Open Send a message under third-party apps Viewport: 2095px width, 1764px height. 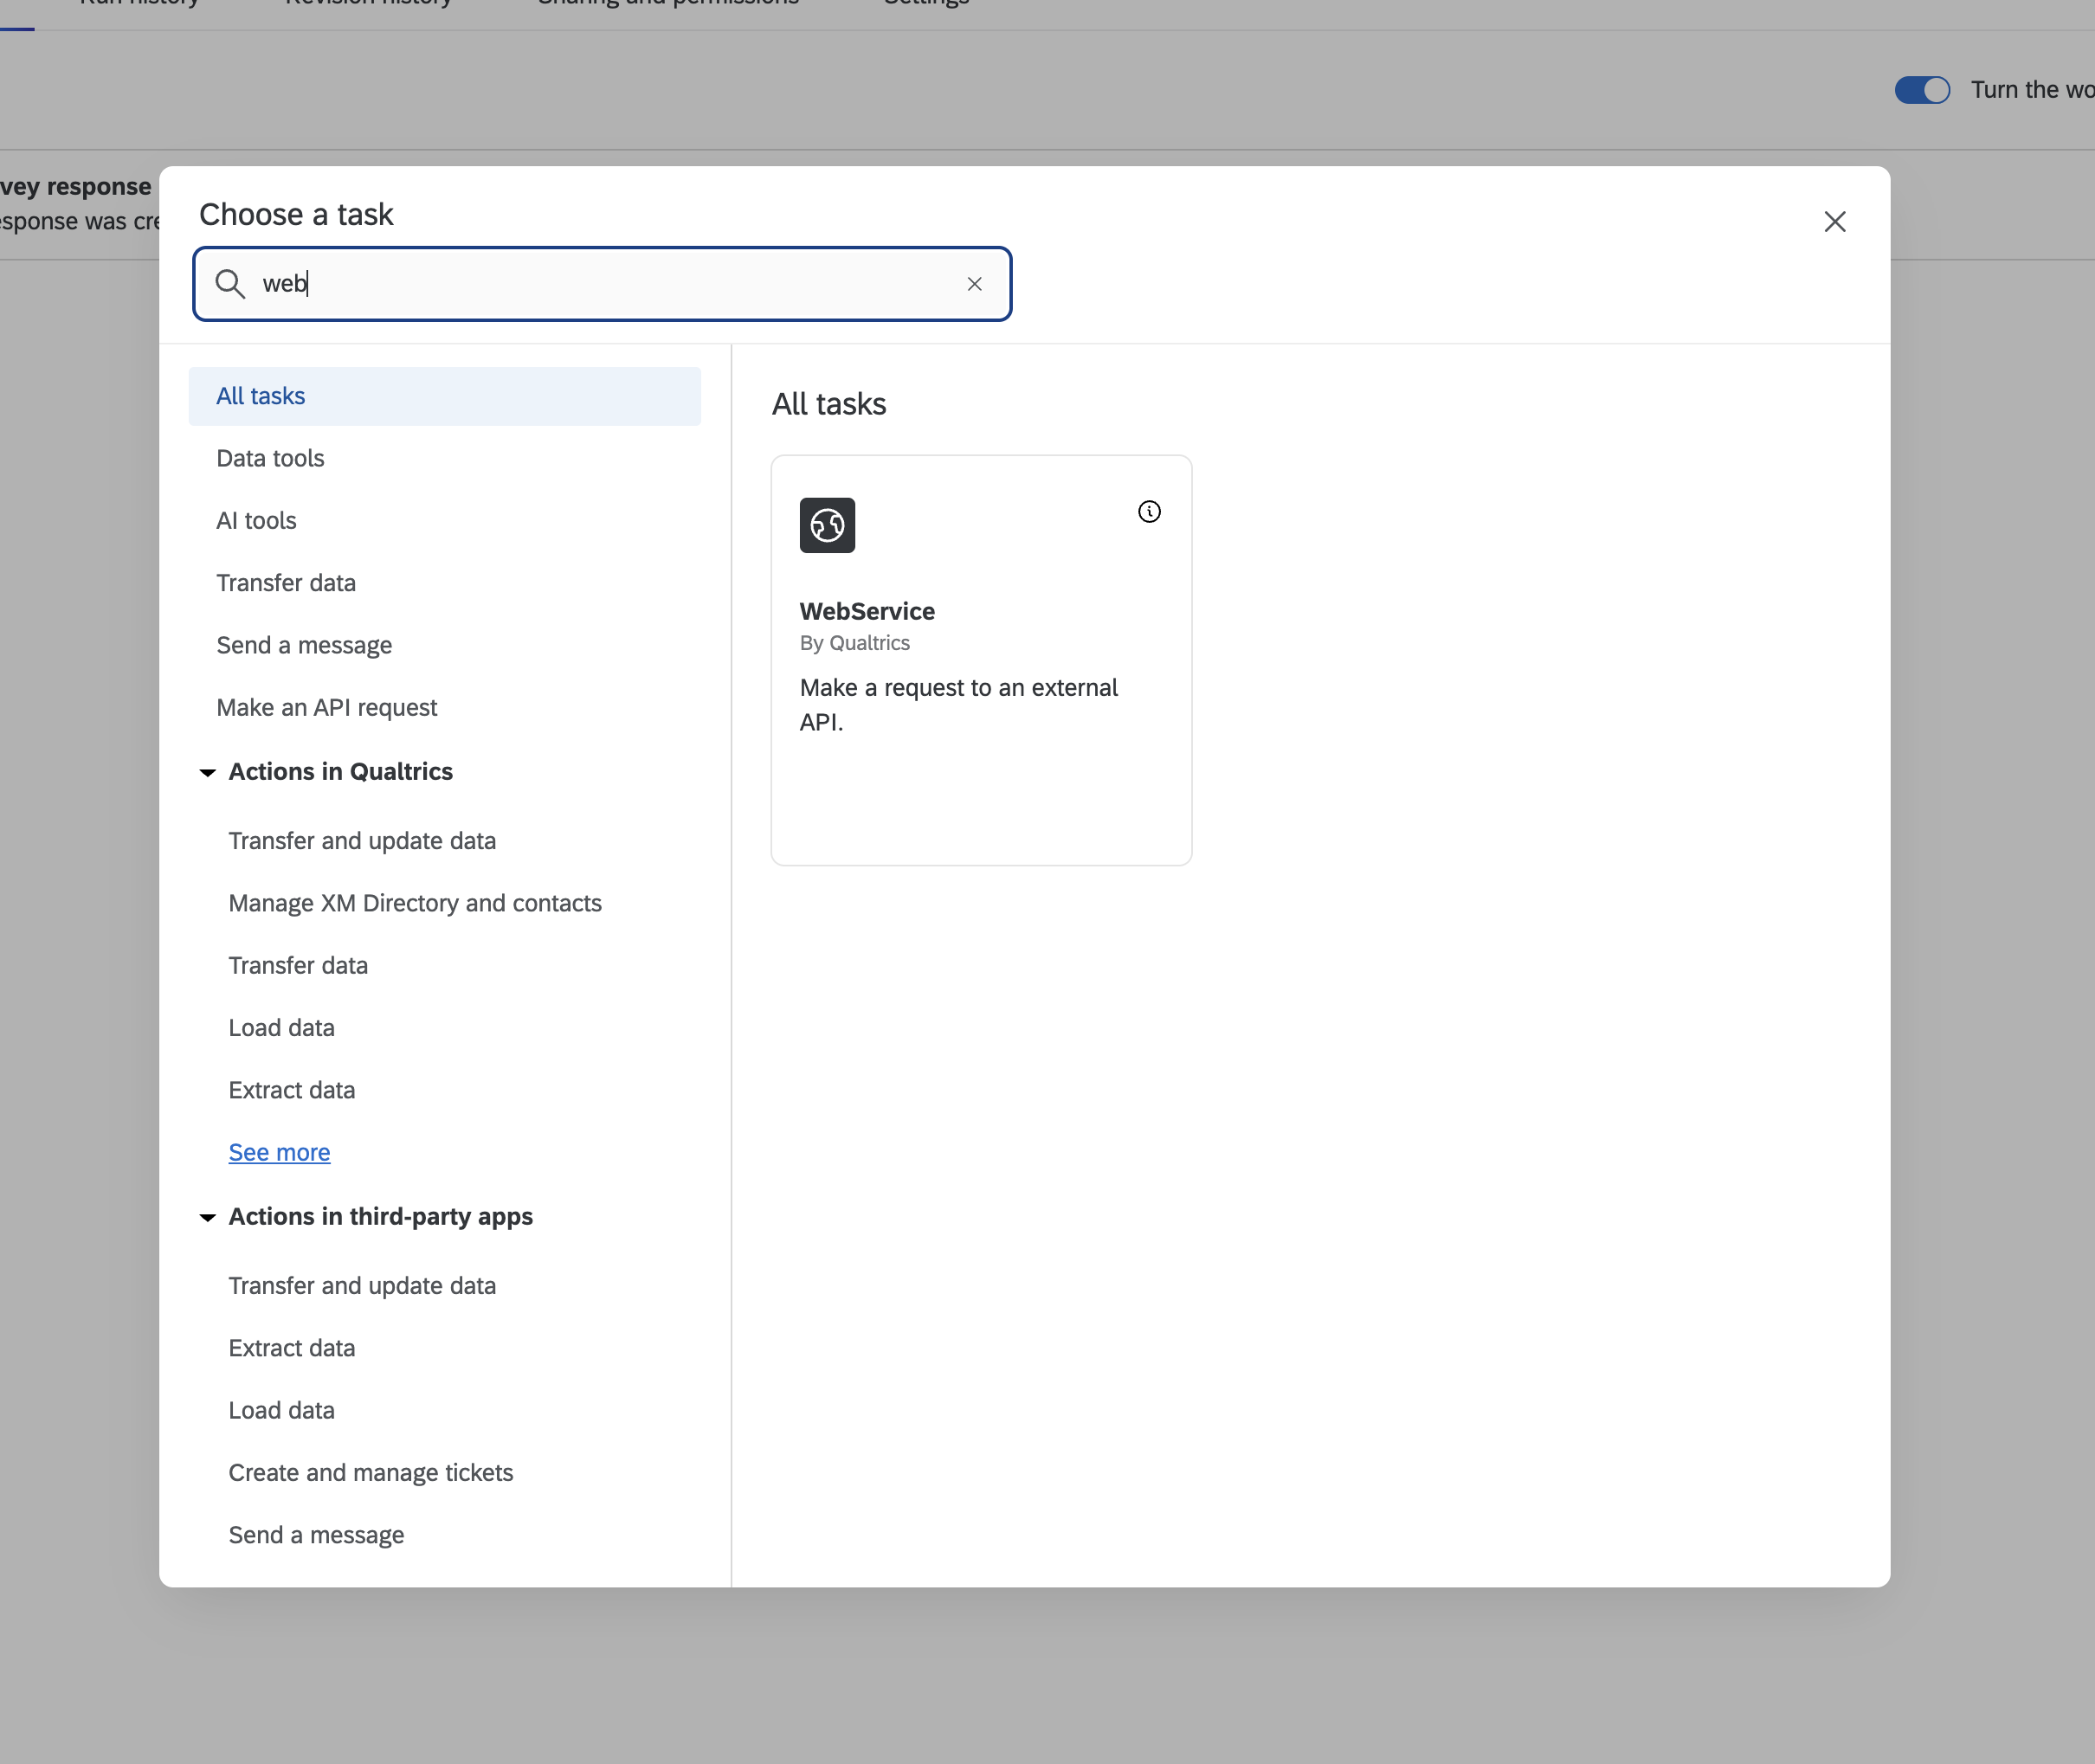[316, 1535]
